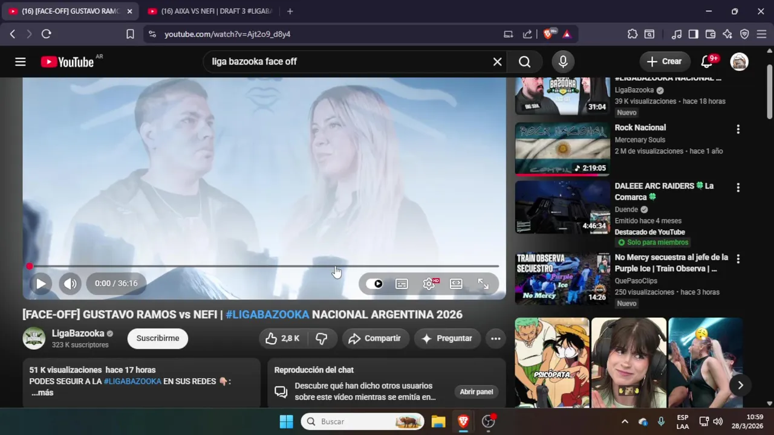Open the Windows Start menu

pyautogui.click(x=286, y=422)
